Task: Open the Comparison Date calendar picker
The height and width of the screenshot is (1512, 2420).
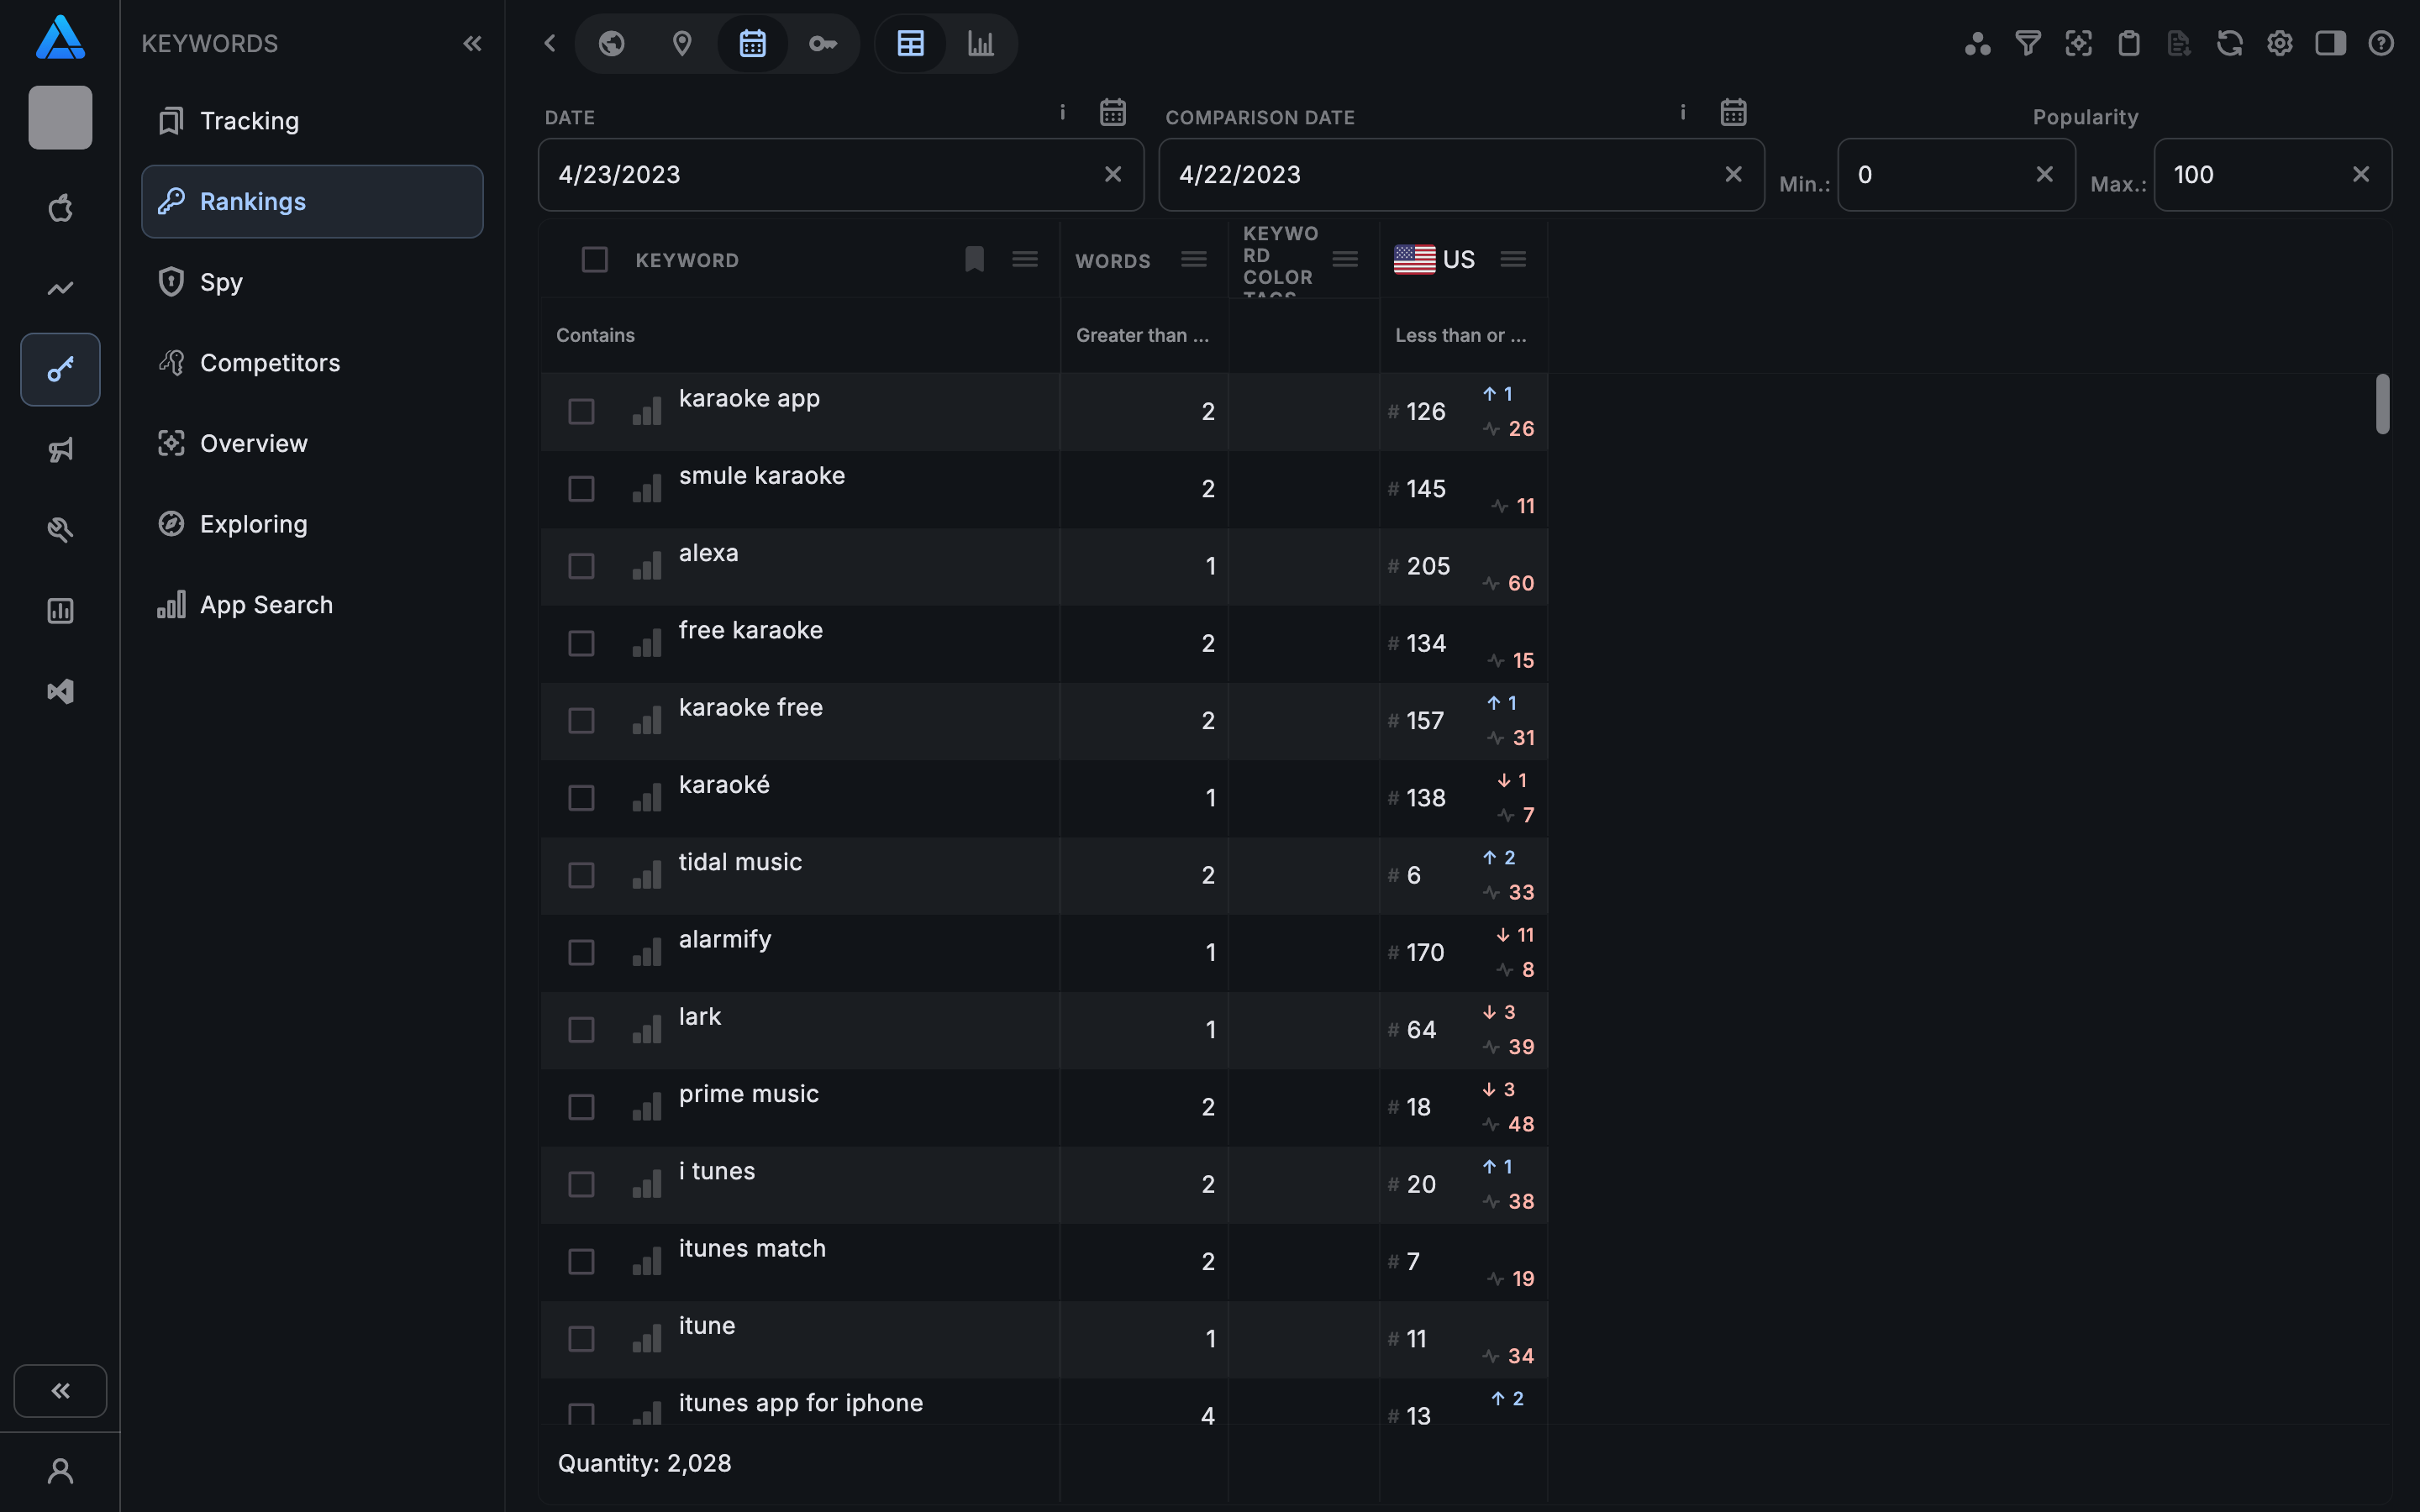Action: [1733, 112]
